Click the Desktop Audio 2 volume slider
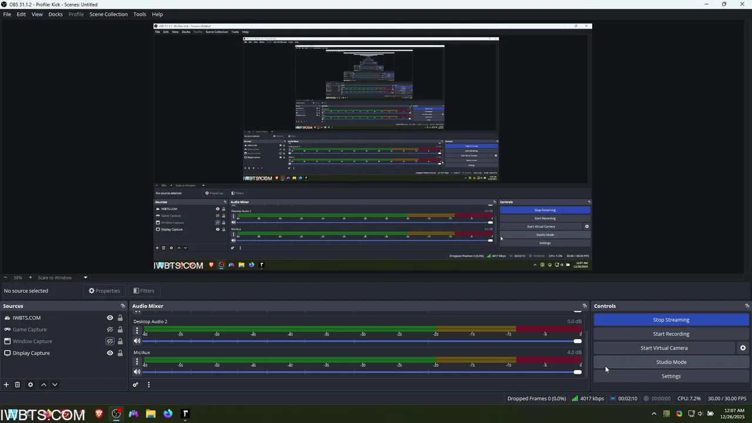Viewport: 752px width, 423px height. [362, 341]
